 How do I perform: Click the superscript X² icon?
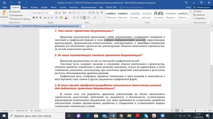[52, 18]
